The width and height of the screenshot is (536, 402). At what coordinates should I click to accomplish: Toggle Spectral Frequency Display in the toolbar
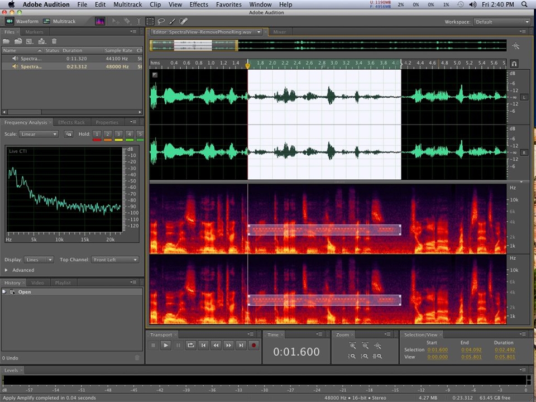(100, 21)
